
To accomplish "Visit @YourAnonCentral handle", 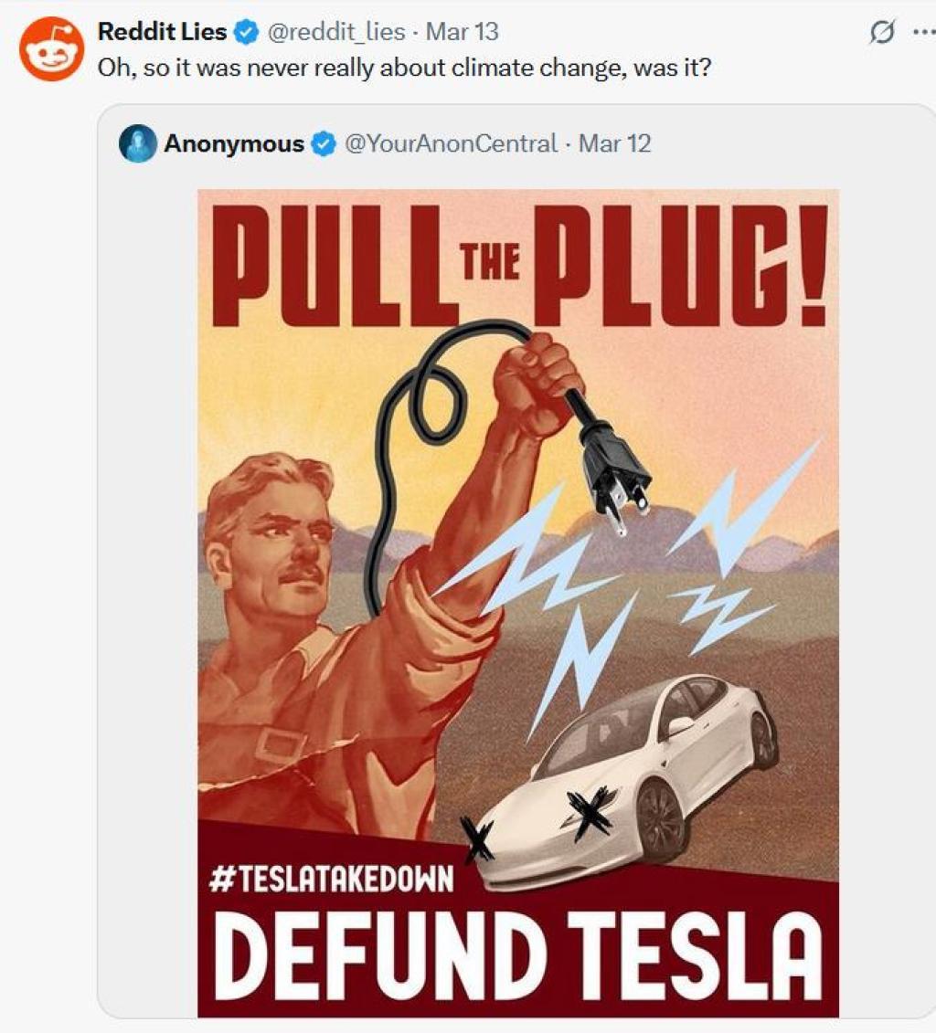I will coord(451,143).
